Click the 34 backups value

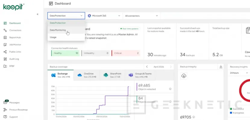coord(187,55)
